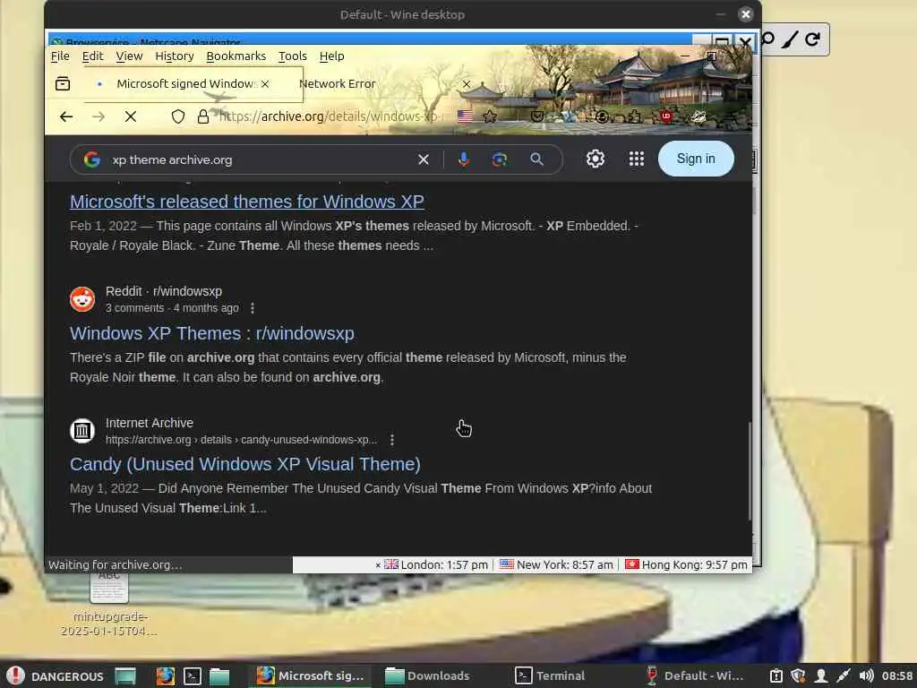Open the volume control in the tray
Screen dimensions: 917x688
tap(866, 675)
